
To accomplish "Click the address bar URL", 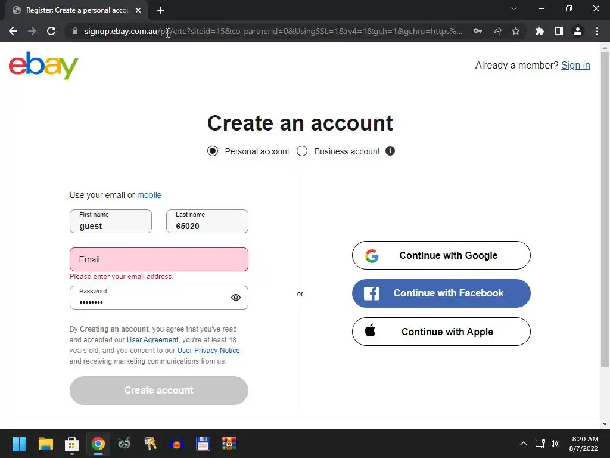I will coord(273,31).
